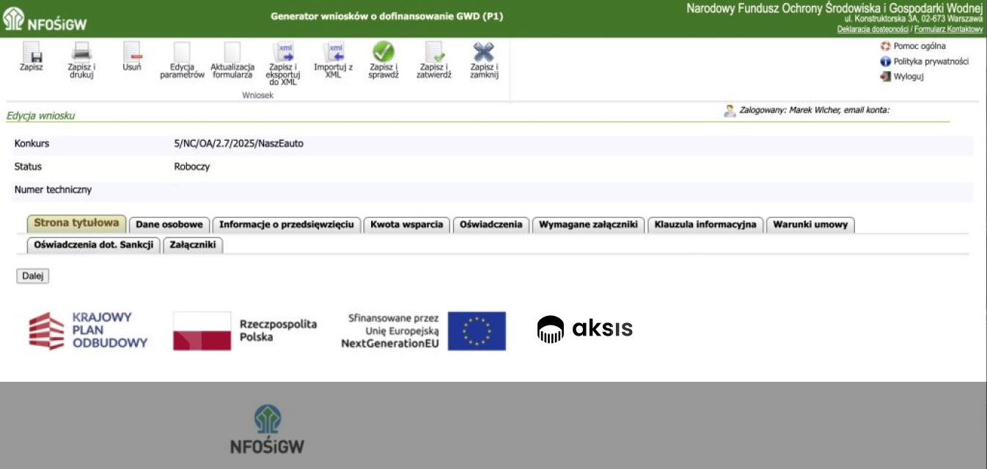
Task: Click Zapisz i zamknij cross icon
Action: pyautogui.click(x=484, y=52)
